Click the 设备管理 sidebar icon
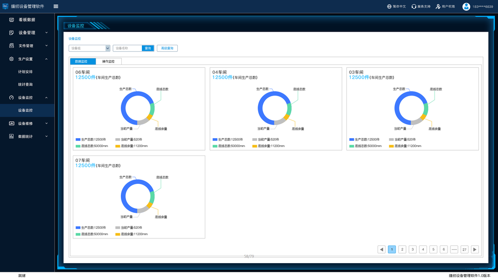Viewport: 498px width, 280px height. tap(11, 33)
